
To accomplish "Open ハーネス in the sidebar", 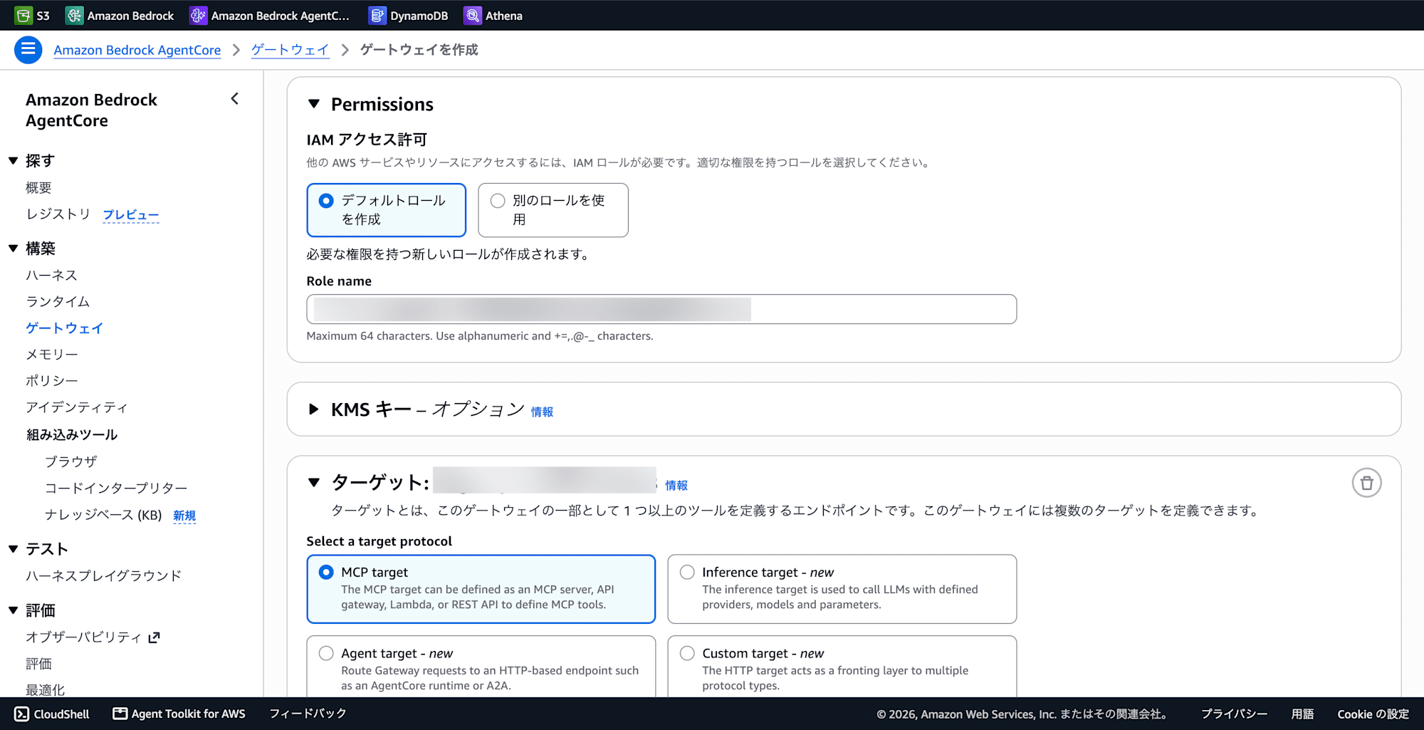I will click(x=51, y=275).
